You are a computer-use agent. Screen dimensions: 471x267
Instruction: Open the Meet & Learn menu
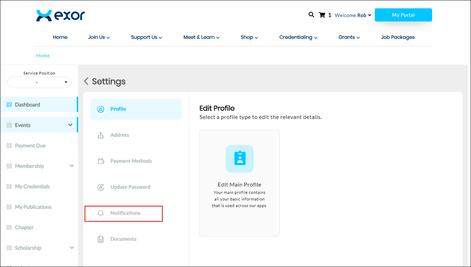201,37
